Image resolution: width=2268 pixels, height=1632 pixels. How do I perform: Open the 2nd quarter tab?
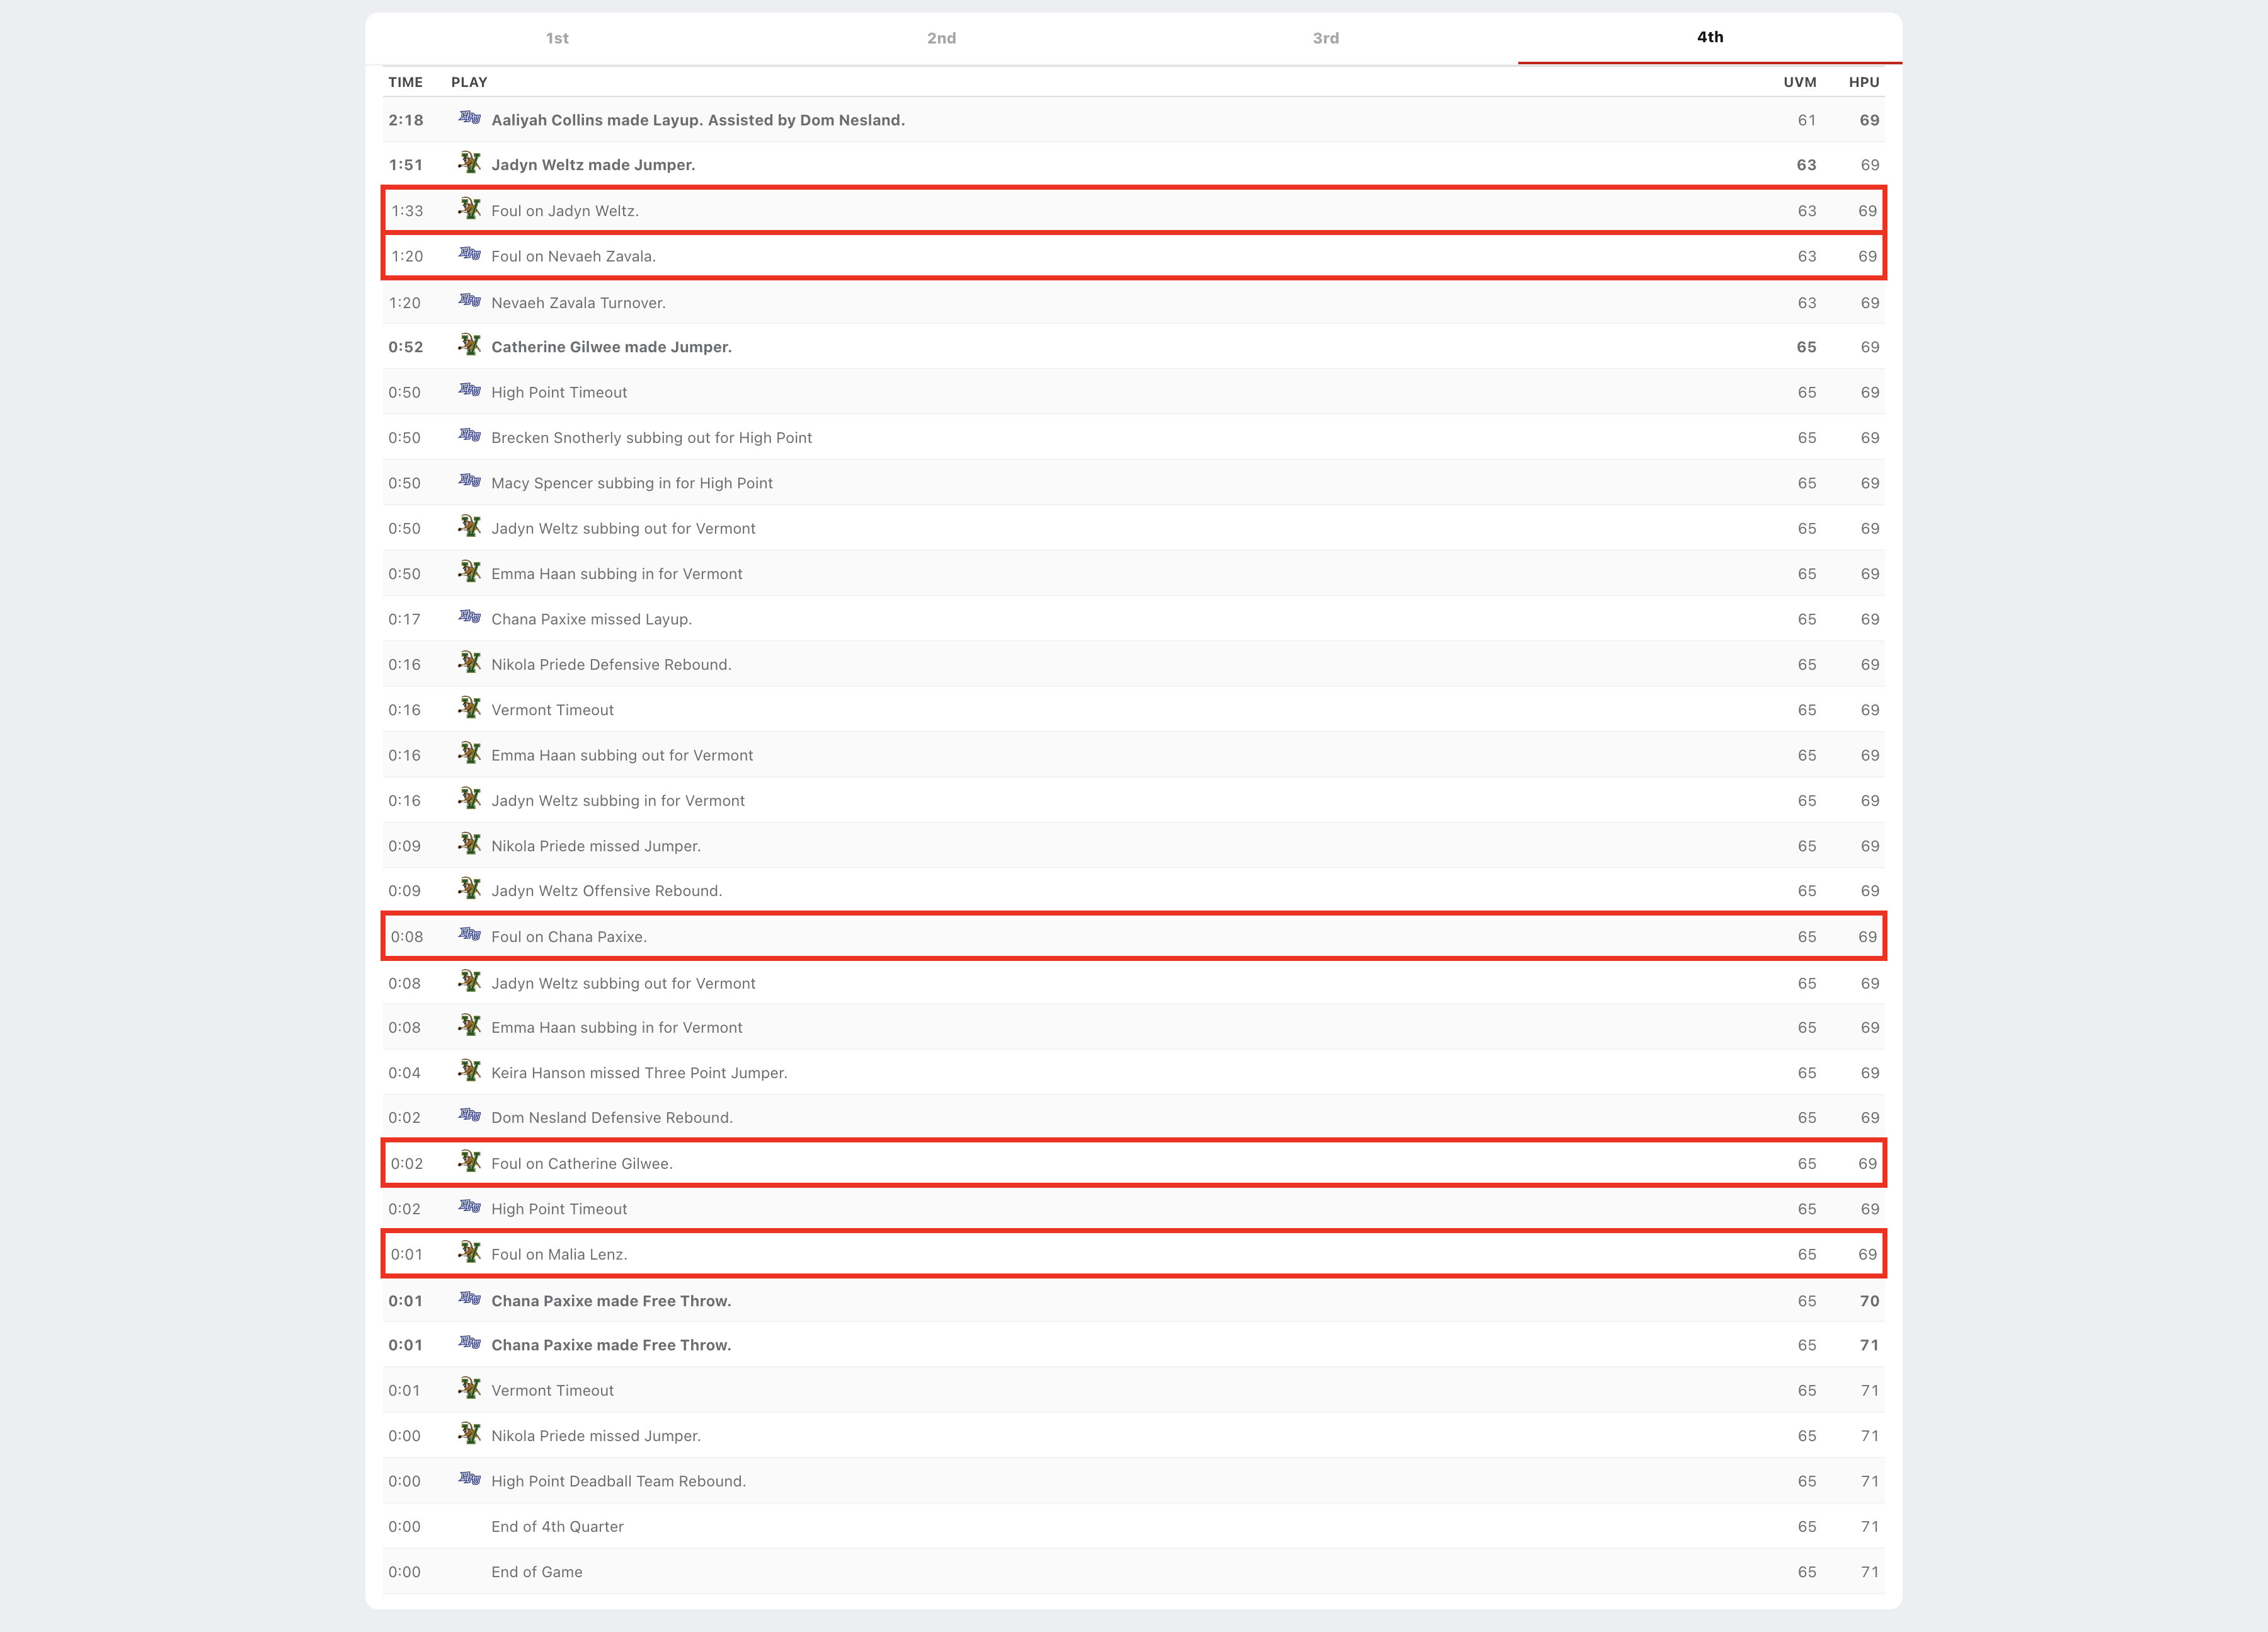941,38
